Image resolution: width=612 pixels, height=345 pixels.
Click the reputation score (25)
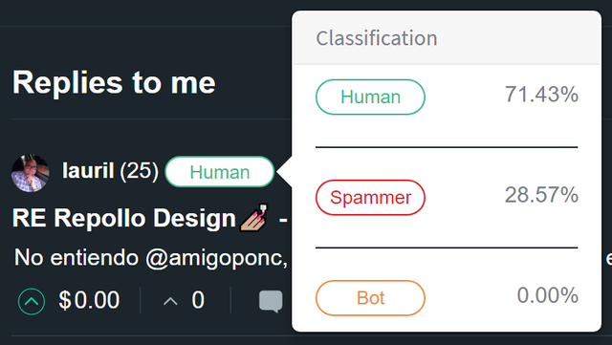(140, 171)
